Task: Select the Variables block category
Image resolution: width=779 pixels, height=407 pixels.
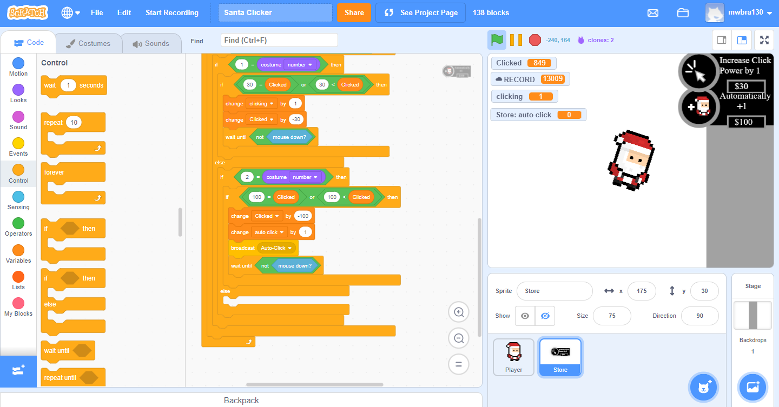Action: pyautogui.click(x=18, y=255)
